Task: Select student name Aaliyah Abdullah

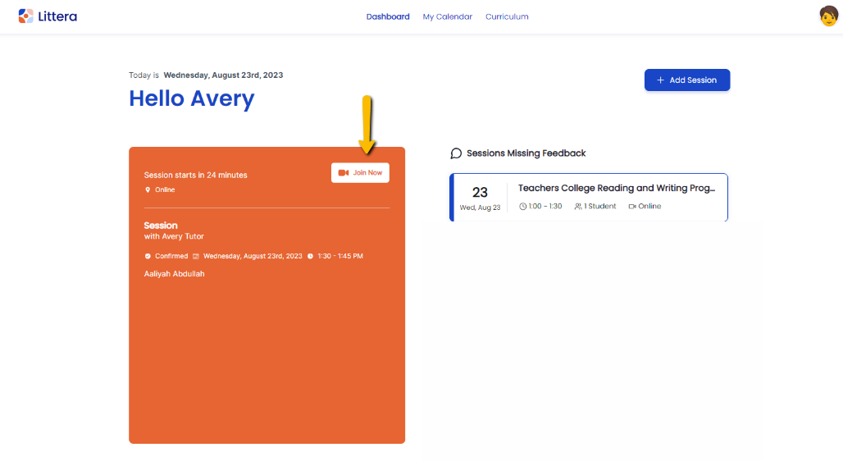Action: (175, 274)
